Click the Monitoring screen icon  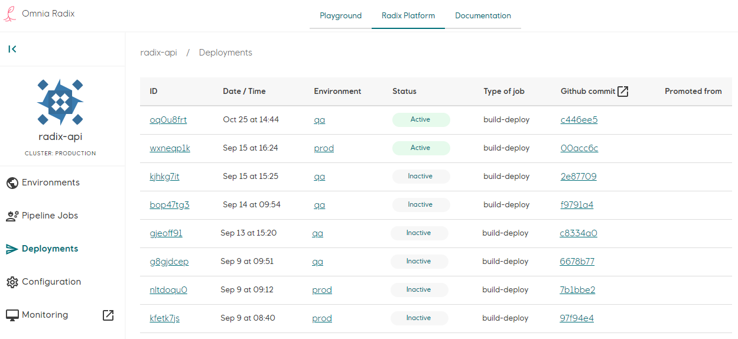point(12,315)
